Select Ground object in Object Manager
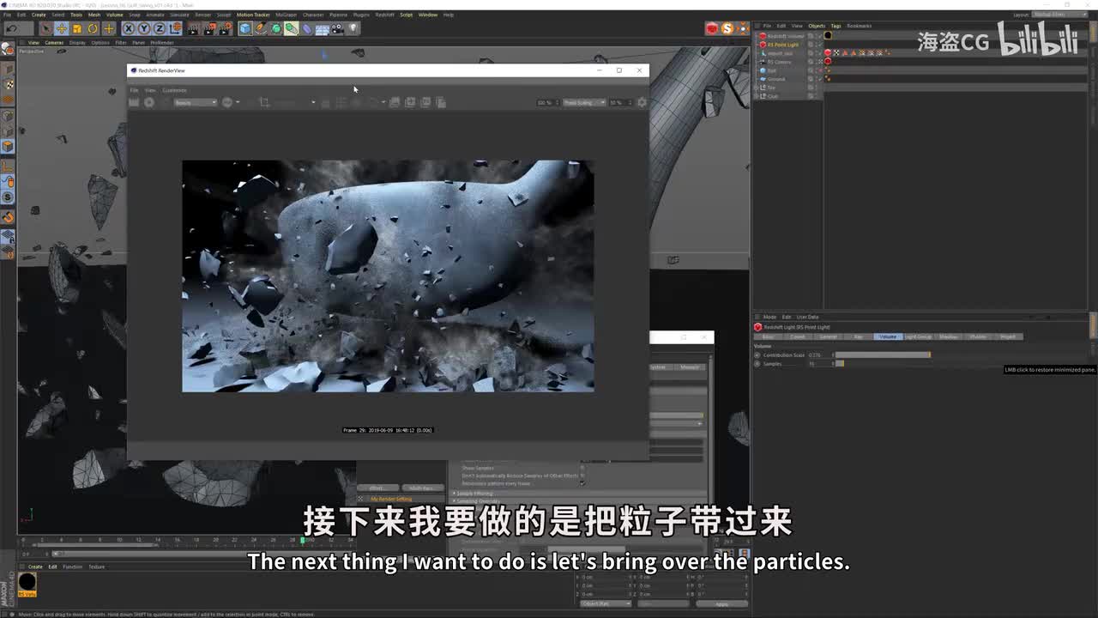 point(776,79)
